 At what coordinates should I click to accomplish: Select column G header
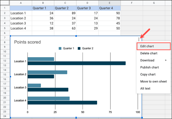point(154,3)
